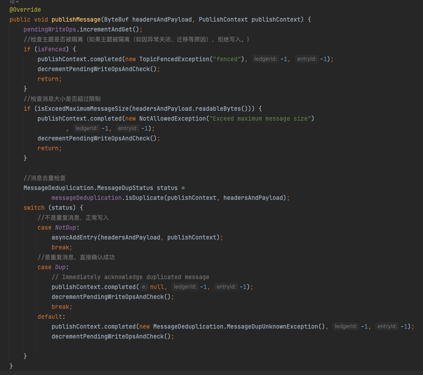Click ledgerId hint in the default case
The image size is (423, 375).
[x=346, y=326]
